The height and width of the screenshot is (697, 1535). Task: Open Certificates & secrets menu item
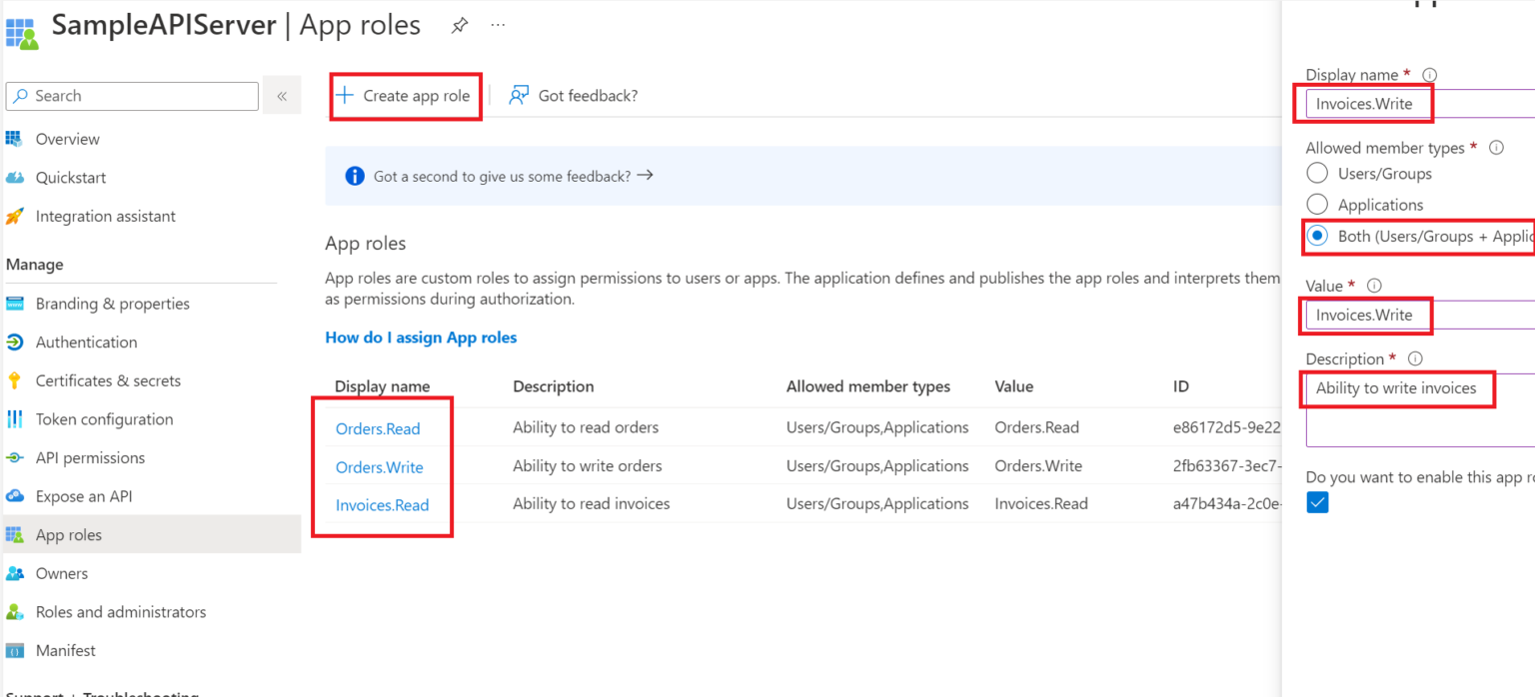pos(108,380)
